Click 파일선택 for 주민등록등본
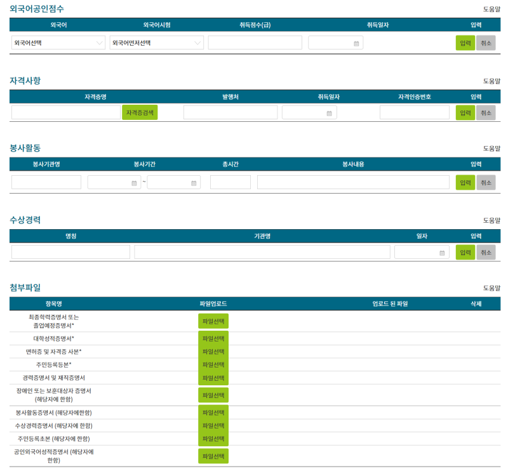The height and width of the screenshot is (471, 508). pyautogui.click(x=213, y=364)
